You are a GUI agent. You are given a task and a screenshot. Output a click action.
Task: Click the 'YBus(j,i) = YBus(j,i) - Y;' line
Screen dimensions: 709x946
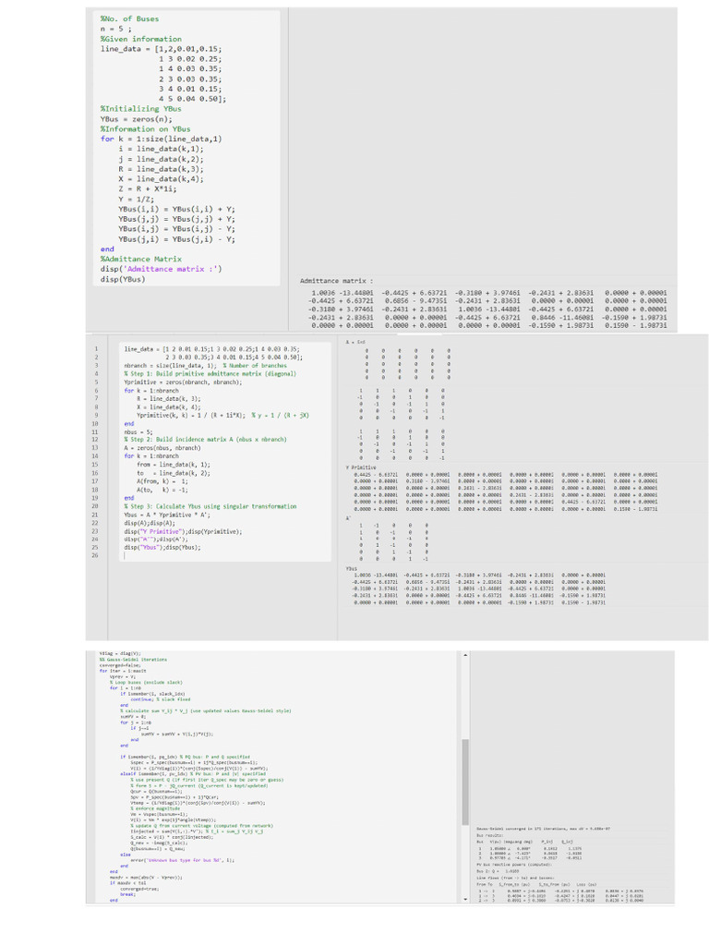(x=176, y=239)
